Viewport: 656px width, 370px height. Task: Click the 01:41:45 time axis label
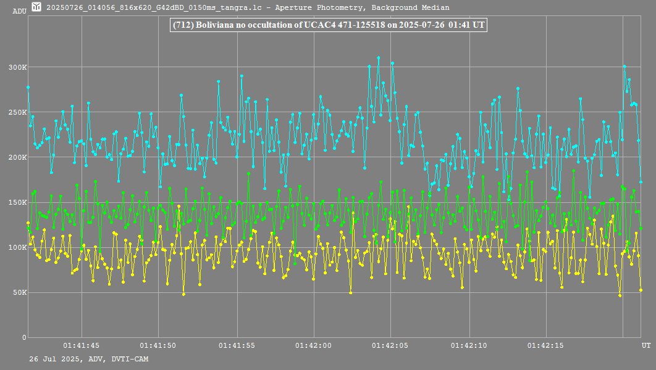[x=81, y=345]
